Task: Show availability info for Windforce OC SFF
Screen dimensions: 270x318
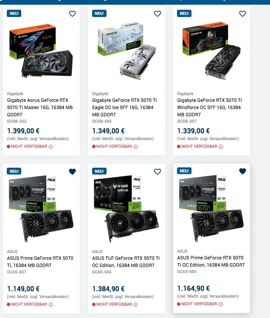Action: click(221, 146)
